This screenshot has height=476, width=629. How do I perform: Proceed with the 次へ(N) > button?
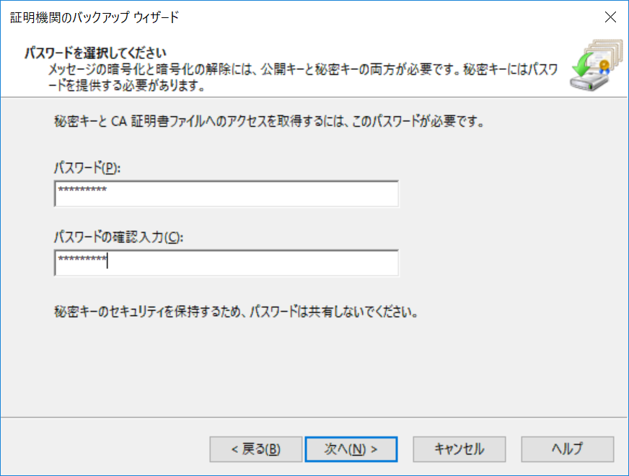(x=351, y=449)
